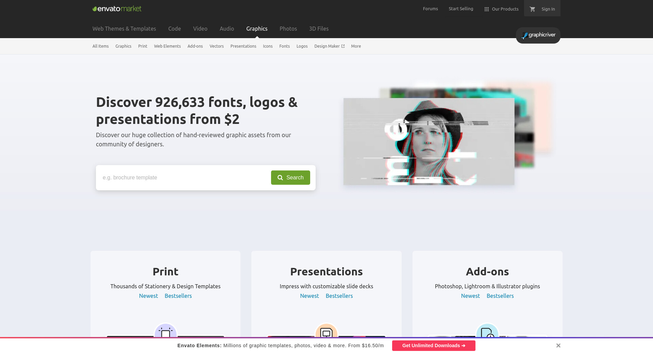Open the Icons submenu category
The image size is (653, 354).
[268, 46]
